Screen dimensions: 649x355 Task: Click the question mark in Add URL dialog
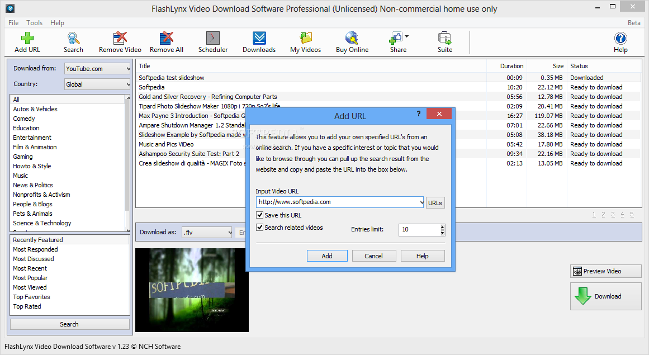(419, 113)
